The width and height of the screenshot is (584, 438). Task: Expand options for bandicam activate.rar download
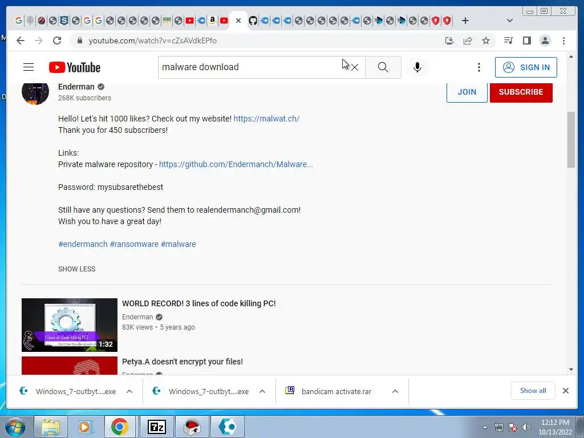[395, 391]
